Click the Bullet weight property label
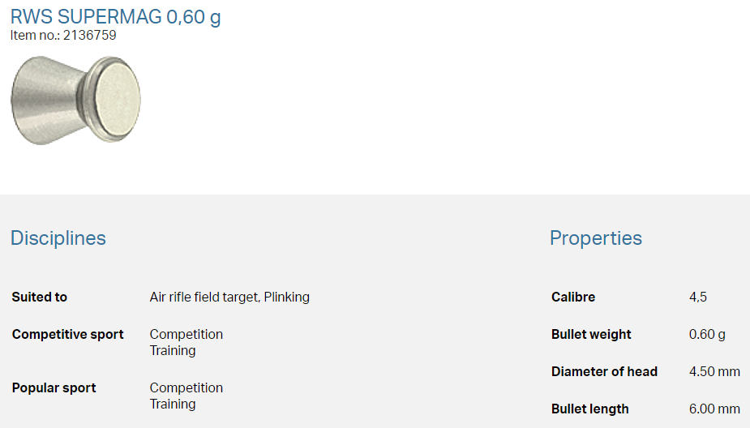 pos(591,335)
